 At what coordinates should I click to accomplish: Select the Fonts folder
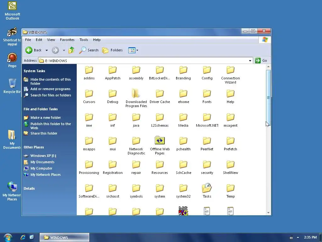pyautogui.click(x=207, y=96)
